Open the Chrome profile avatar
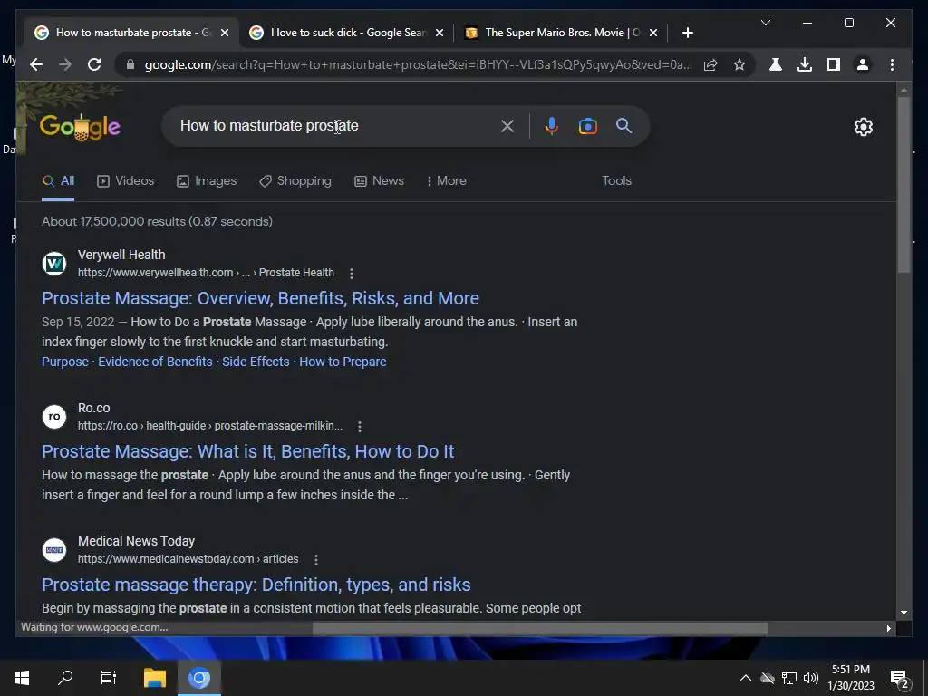The width and height of the screenshot is (928, 696). (x=863, y=64)
